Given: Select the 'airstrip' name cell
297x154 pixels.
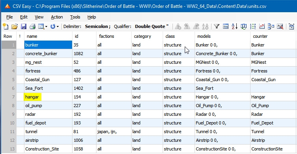Looking at the screenshot, I should tap(48, 140).
